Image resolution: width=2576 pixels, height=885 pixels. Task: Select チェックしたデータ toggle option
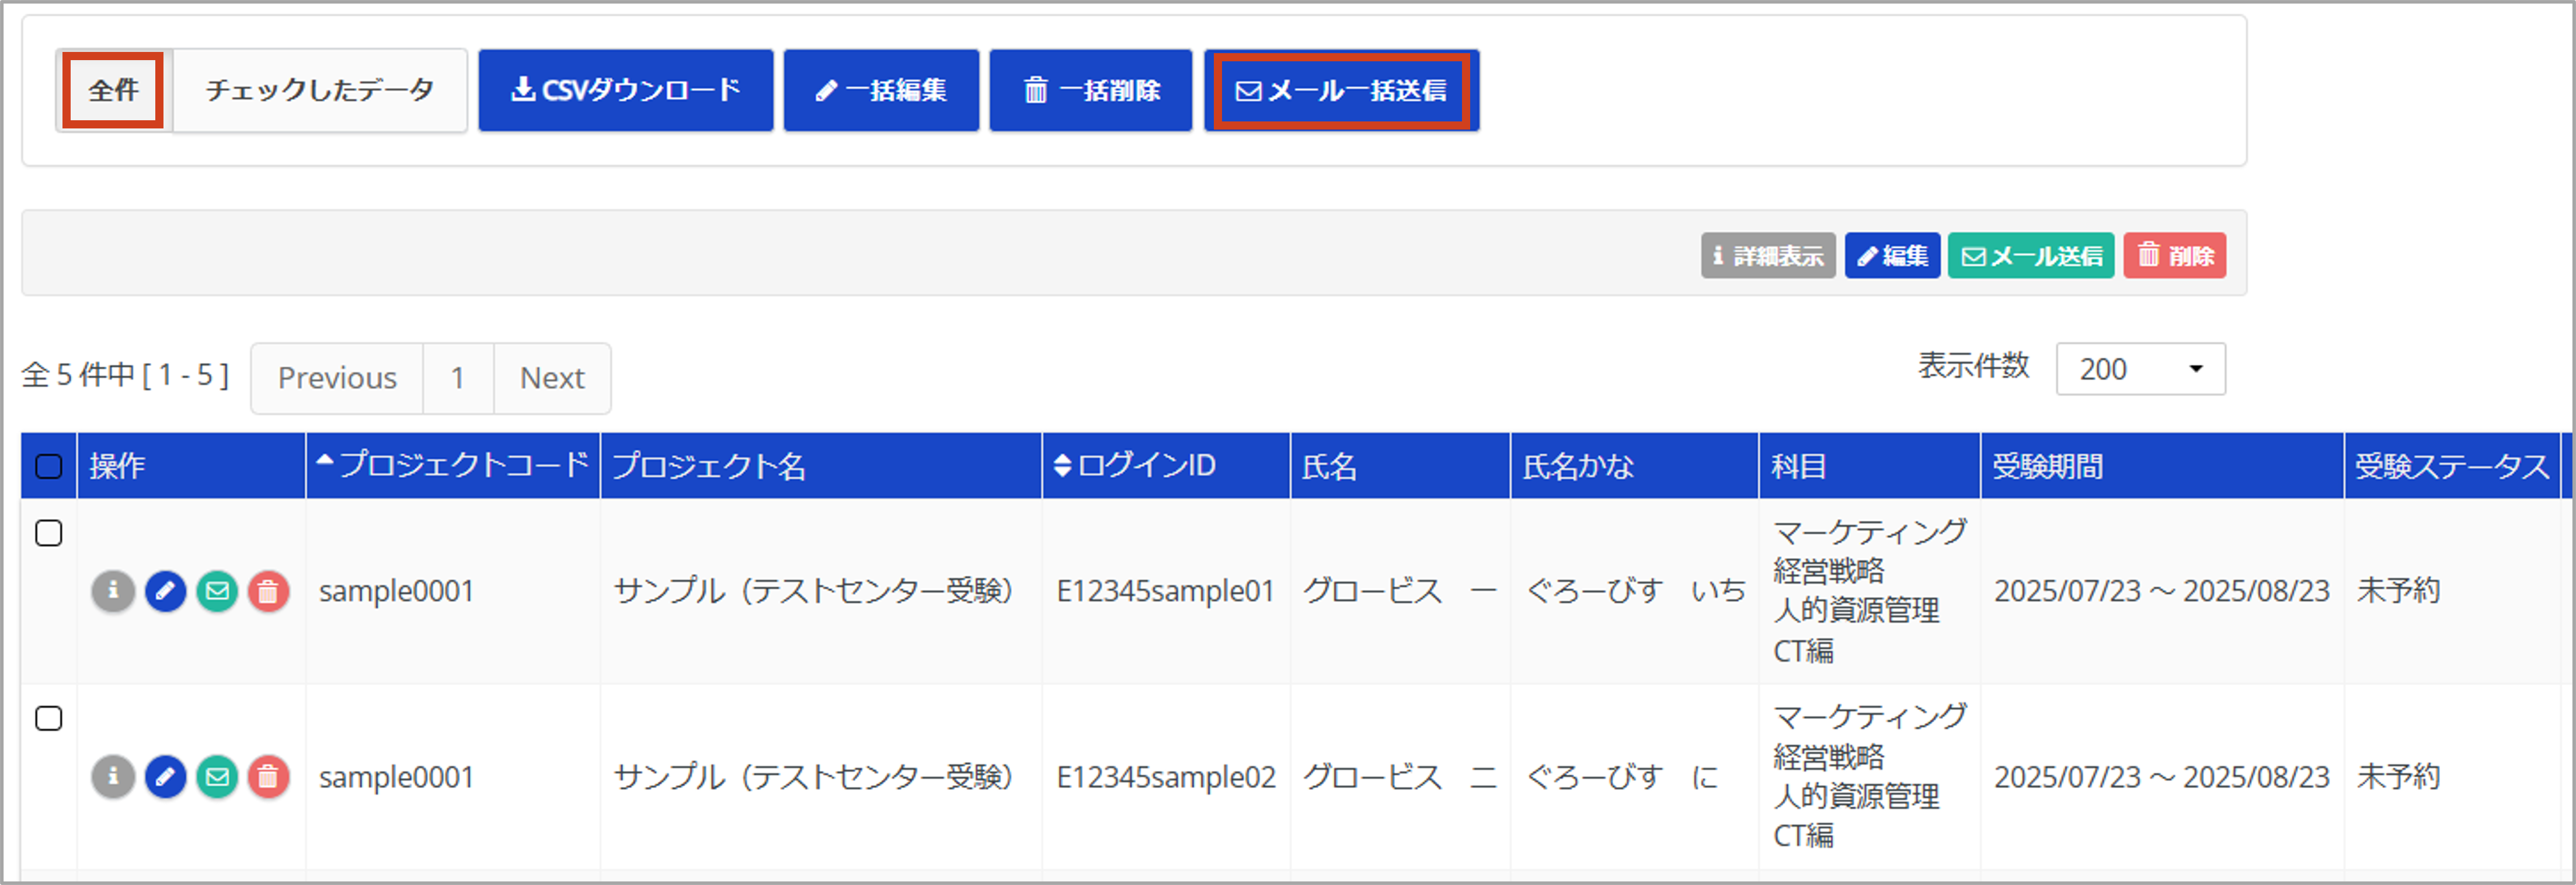319,90
